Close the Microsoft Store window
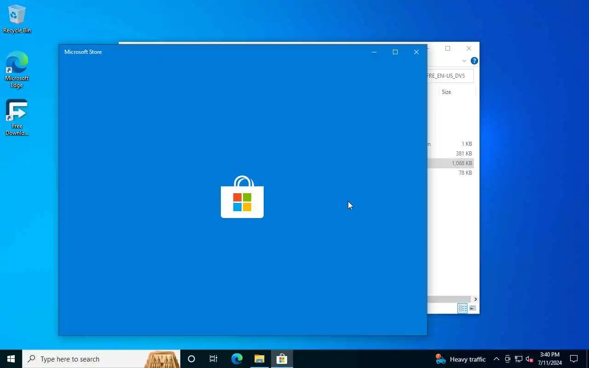The image size is (589, 368). coord(416,52)
